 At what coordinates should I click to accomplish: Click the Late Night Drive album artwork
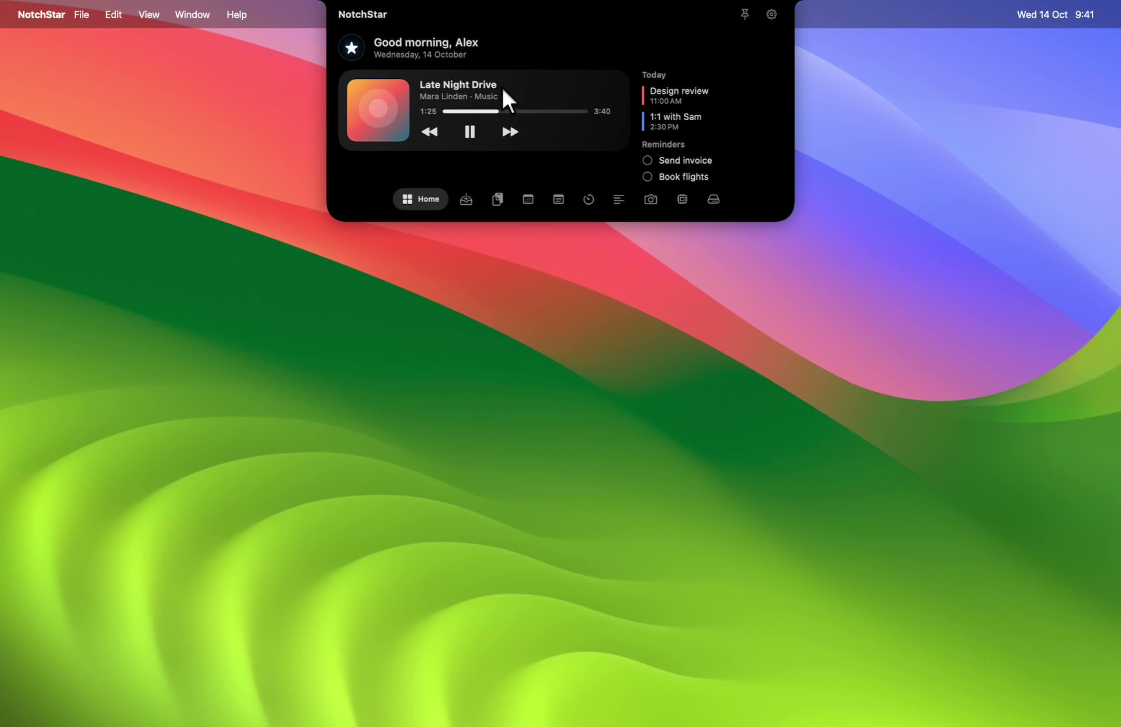[x=378, y=110]
